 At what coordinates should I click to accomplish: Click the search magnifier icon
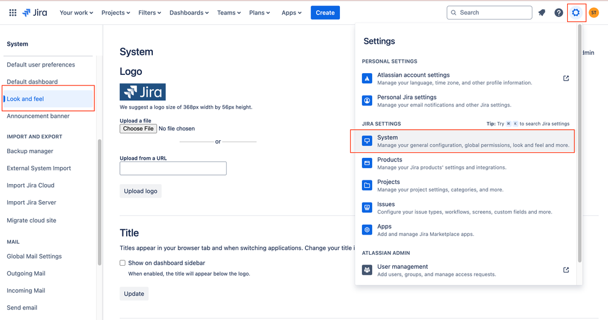tap(454, 12)
